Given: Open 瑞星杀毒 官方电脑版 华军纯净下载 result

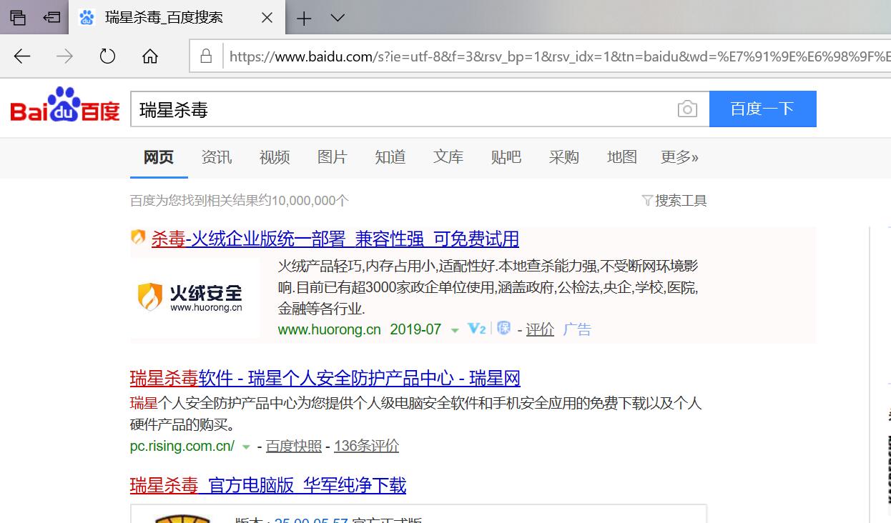Looking at the screenshot, I should click(268, 486).
